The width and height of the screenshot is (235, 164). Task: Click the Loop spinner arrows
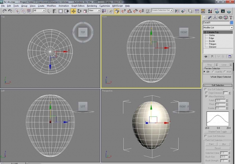(x=231, y=65)
